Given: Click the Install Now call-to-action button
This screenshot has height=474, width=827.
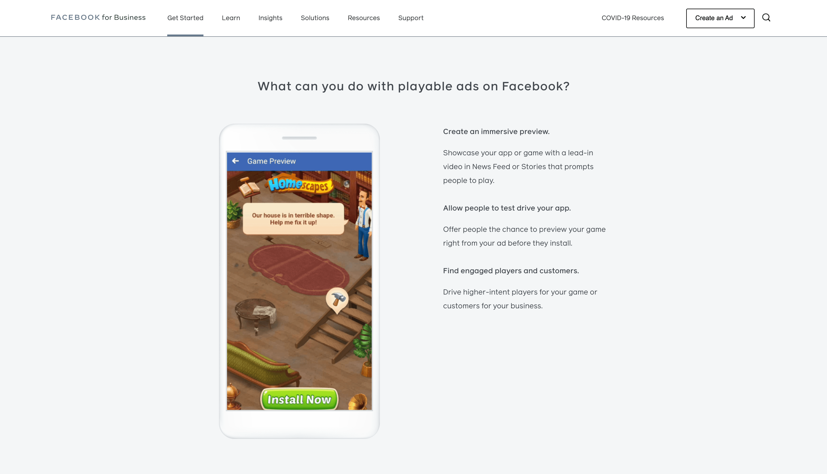Looking at the screenshot, I should pyautogui.click(x=299, y=399).
